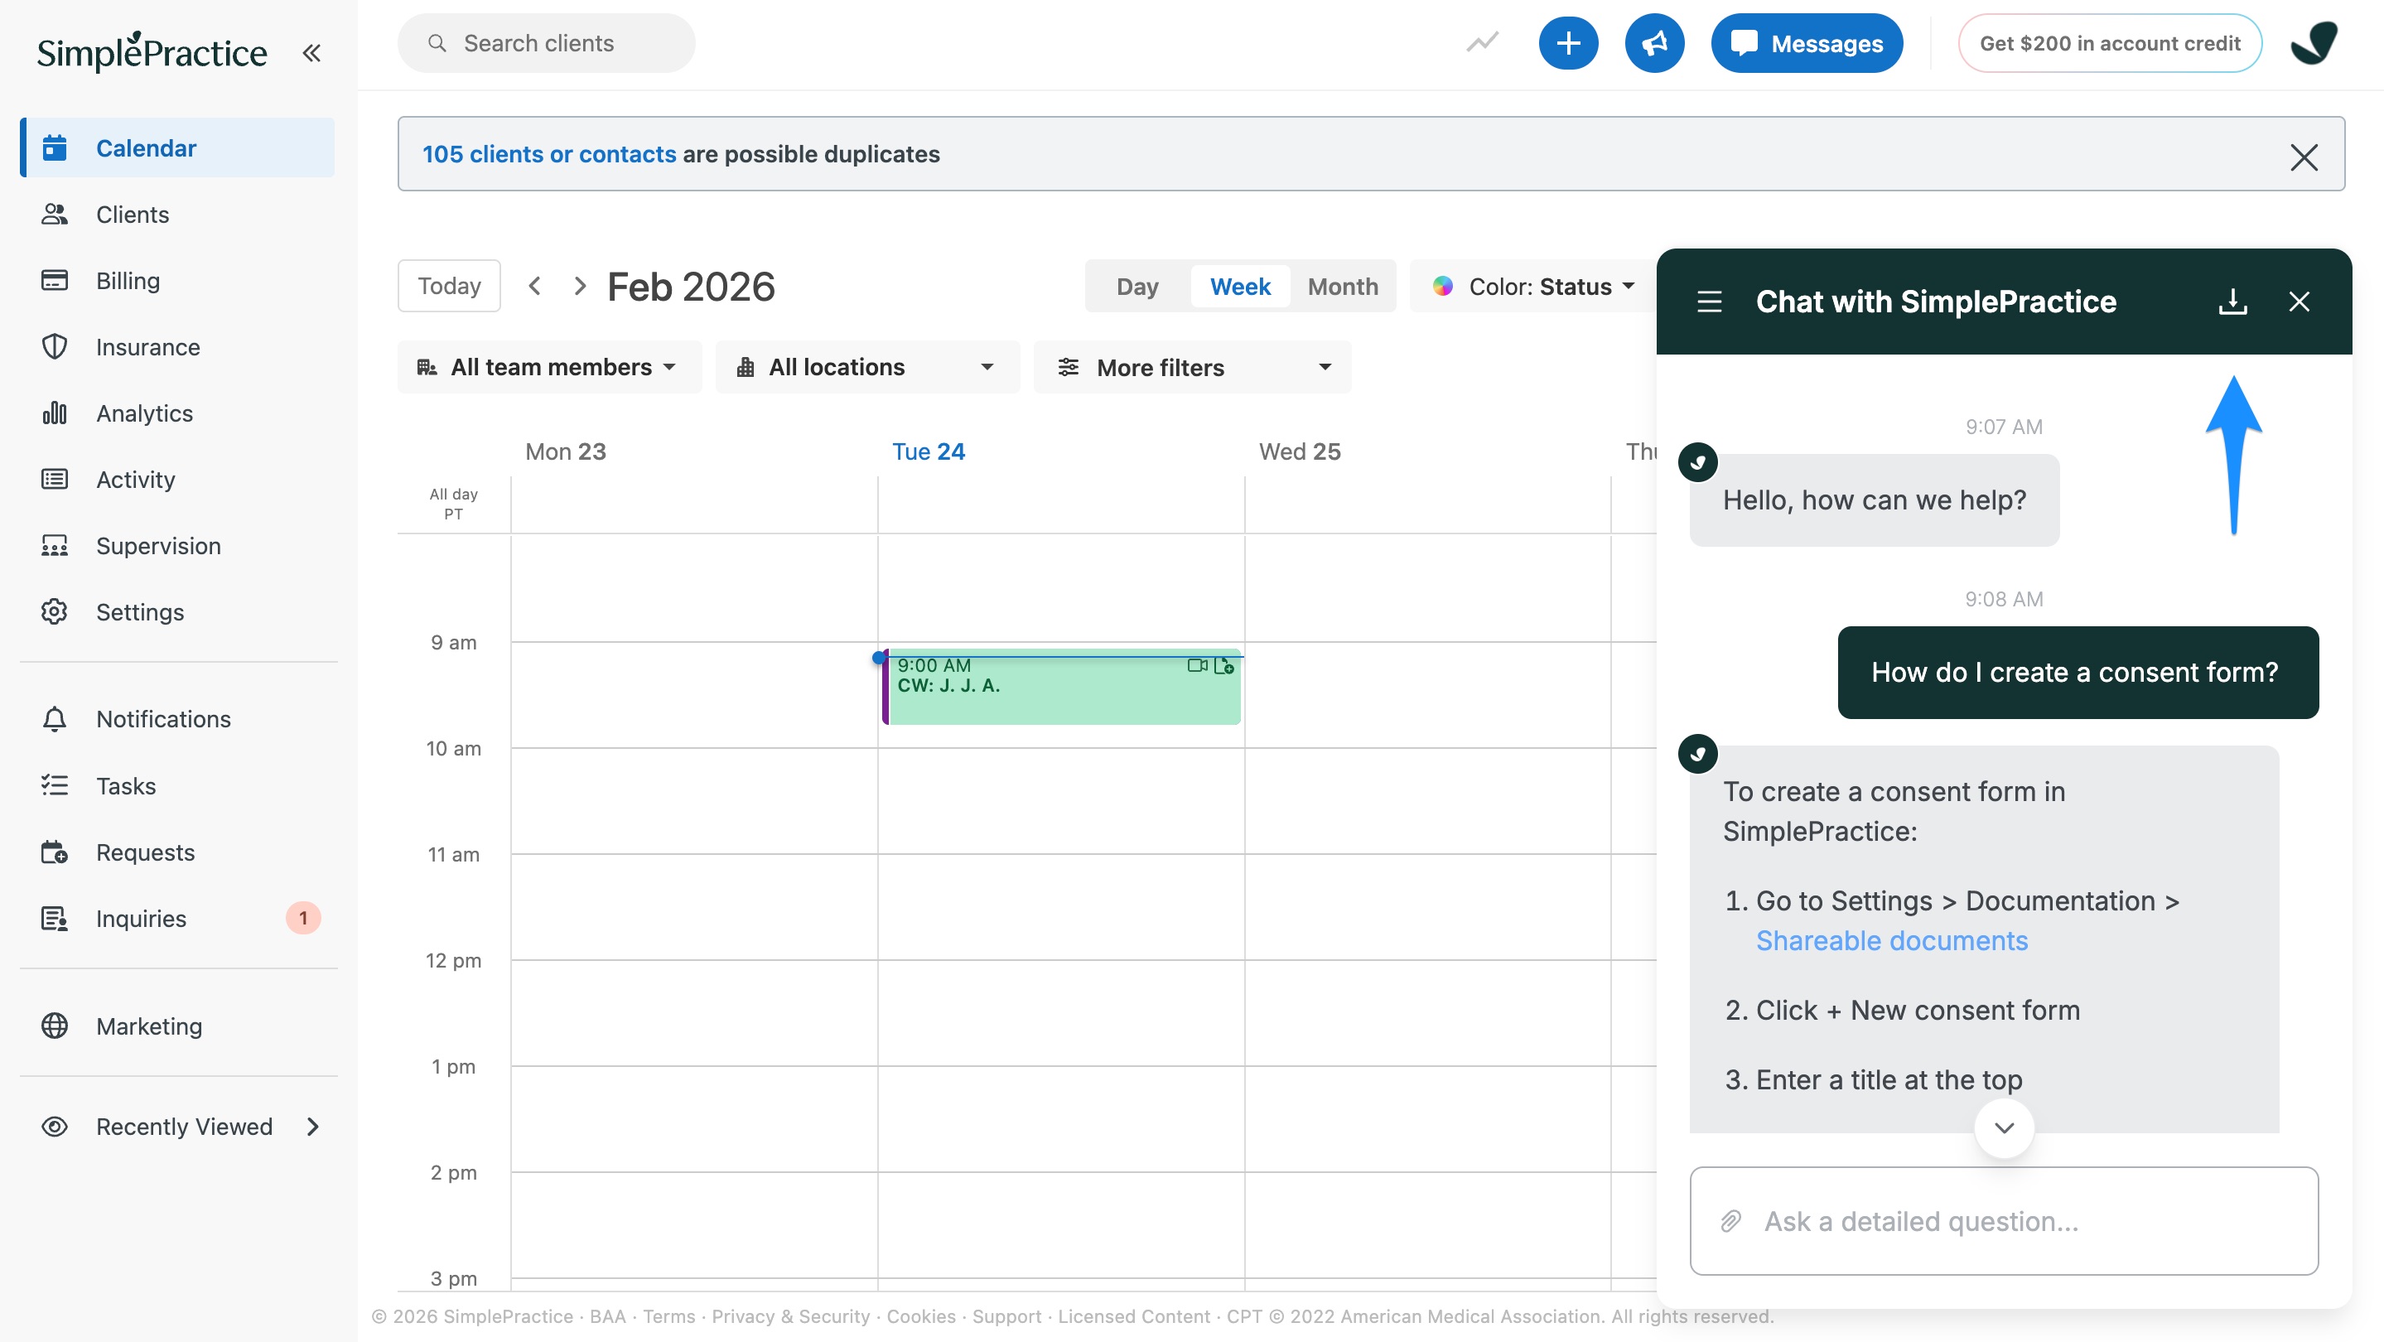Switch to Month view
Image resolution: width=2384 pixels, height=1342 pixels.
point(1342,287)
